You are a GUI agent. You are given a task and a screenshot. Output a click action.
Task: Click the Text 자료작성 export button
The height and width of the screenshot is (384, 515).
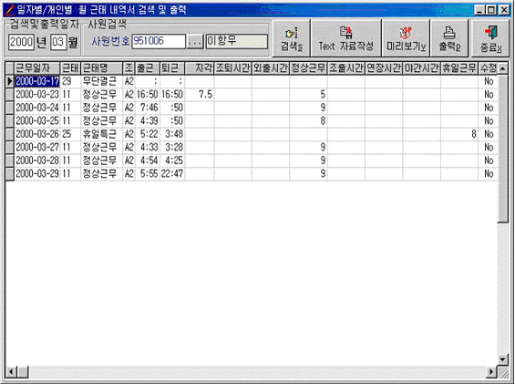coord(345,38)
